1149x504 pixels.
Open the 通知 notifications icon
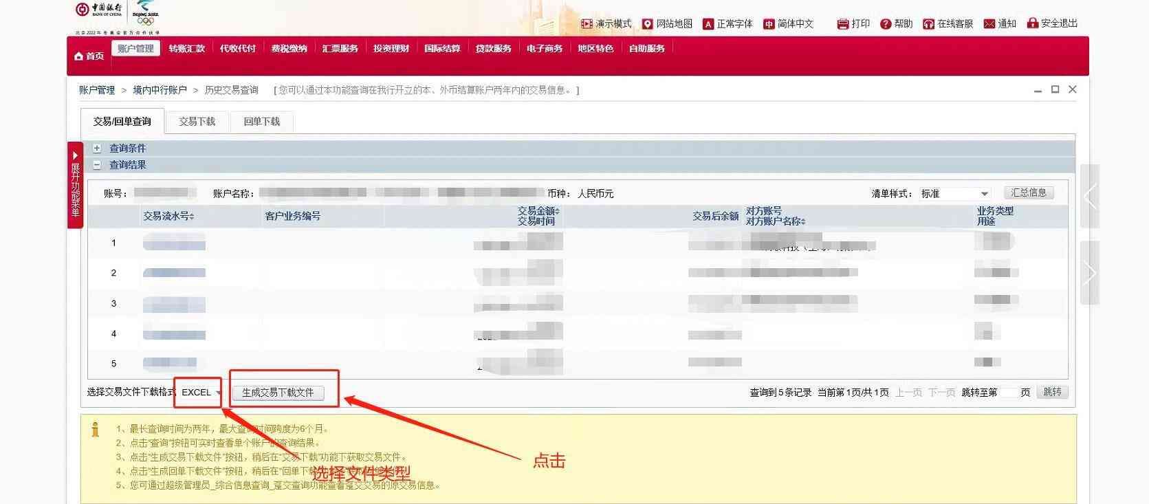coord(989,23)
